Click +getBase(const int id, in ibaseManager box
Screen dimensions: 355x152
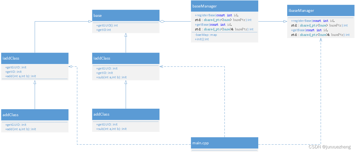(310, 30)
